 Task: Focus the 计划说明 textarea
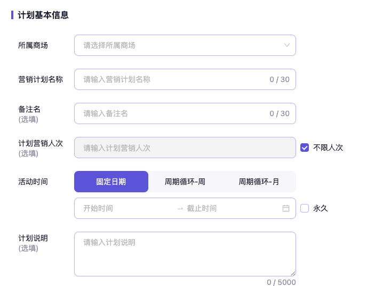click(x=185, y=254)
